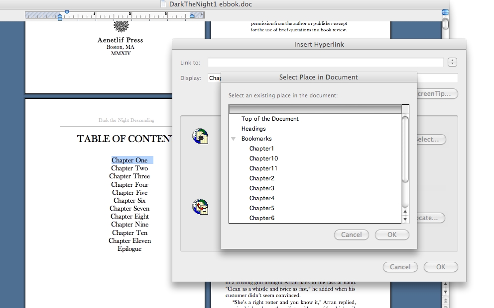The height and width of the screenshot is (308, 494).
Task: Select the Chapter1 bookmark
Action: [261, 149]
